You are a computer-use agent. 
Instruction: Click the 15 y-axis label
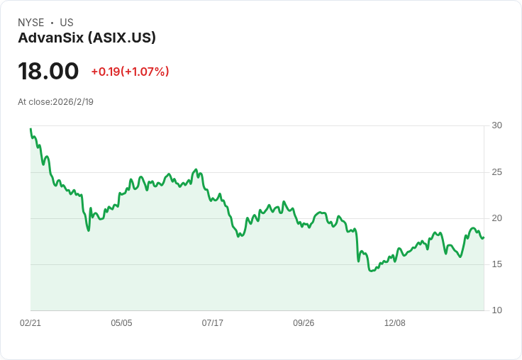[496, 264]
